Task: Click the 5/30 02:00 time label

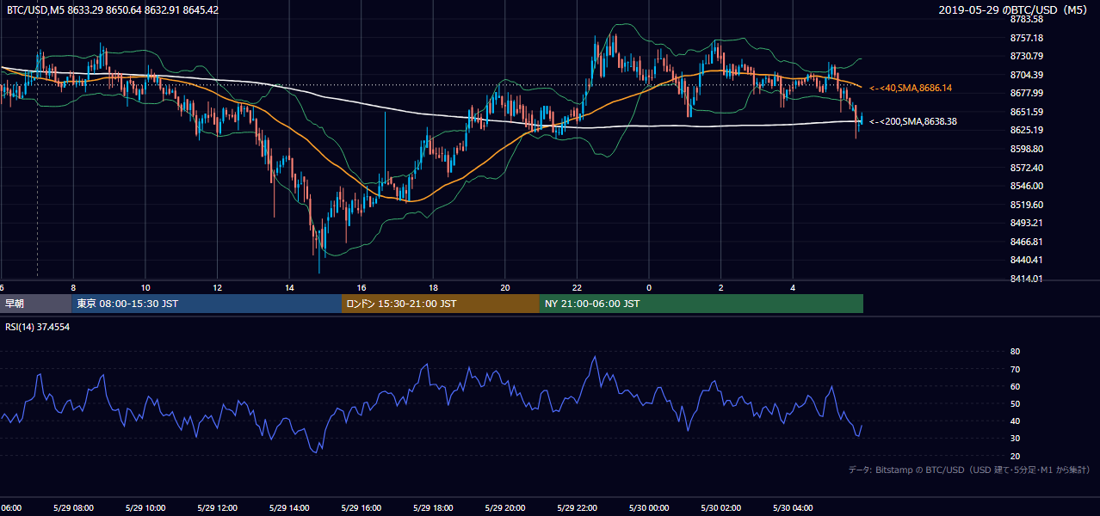Action: (x=720, y=507)
